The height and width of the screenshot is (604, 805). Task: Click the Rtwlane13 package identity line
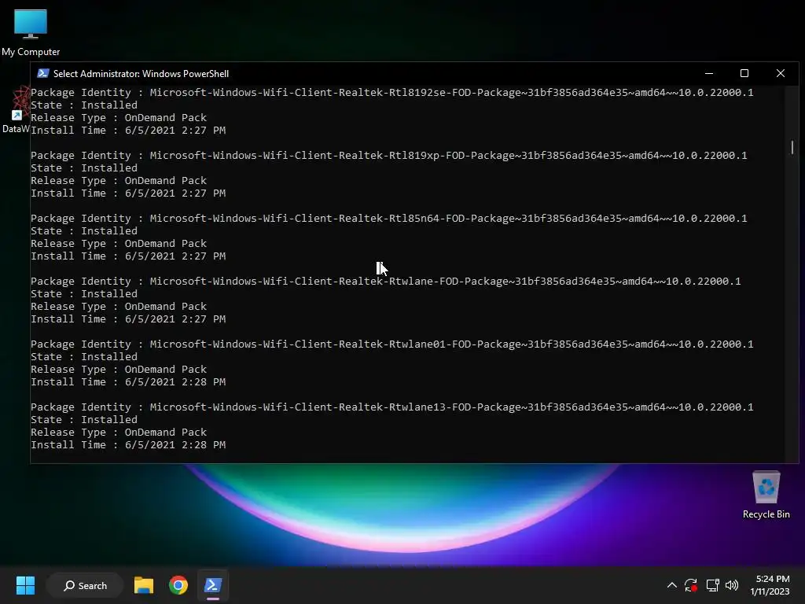(391, 407)
